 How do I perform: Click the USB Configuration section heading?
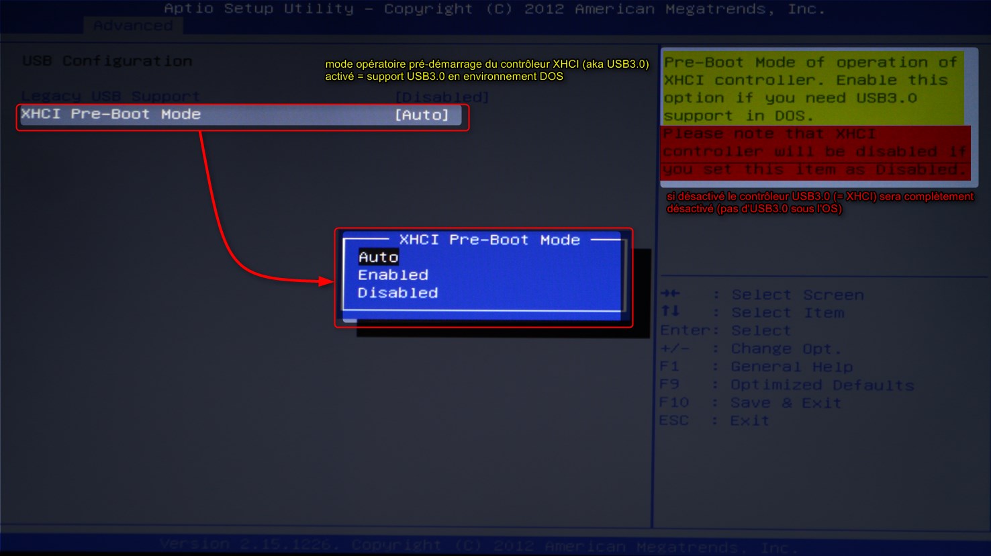[x=107, y=61]
